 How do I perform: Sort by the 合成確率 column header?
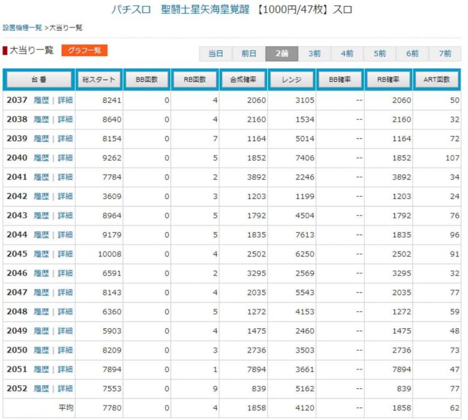pos(243,79)
